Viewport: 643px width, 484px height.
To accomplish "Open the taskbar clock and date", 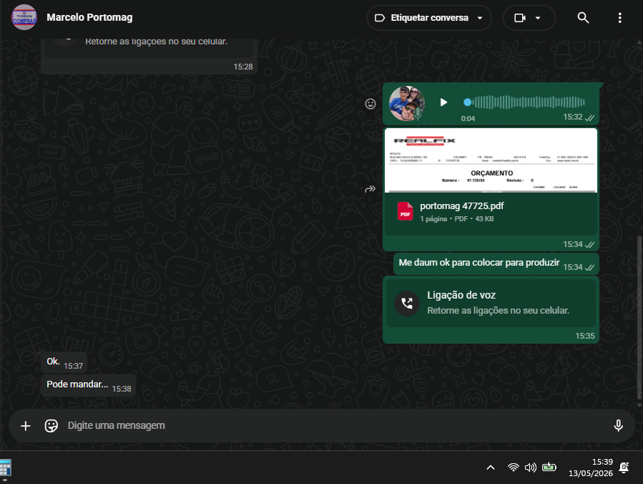I will click(591, 468).
